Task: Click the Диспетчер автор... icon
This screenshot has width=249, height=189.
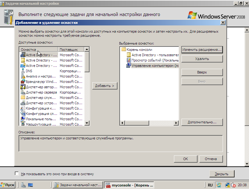Action: pos(23,87)
